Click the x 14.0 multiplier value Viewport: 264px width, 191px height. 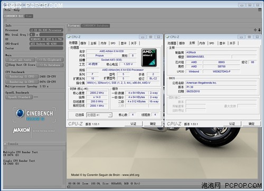coord(97,97)
